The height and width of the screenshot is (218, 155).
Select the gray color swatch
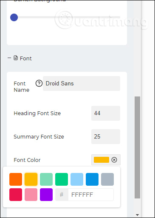[107, 179]
